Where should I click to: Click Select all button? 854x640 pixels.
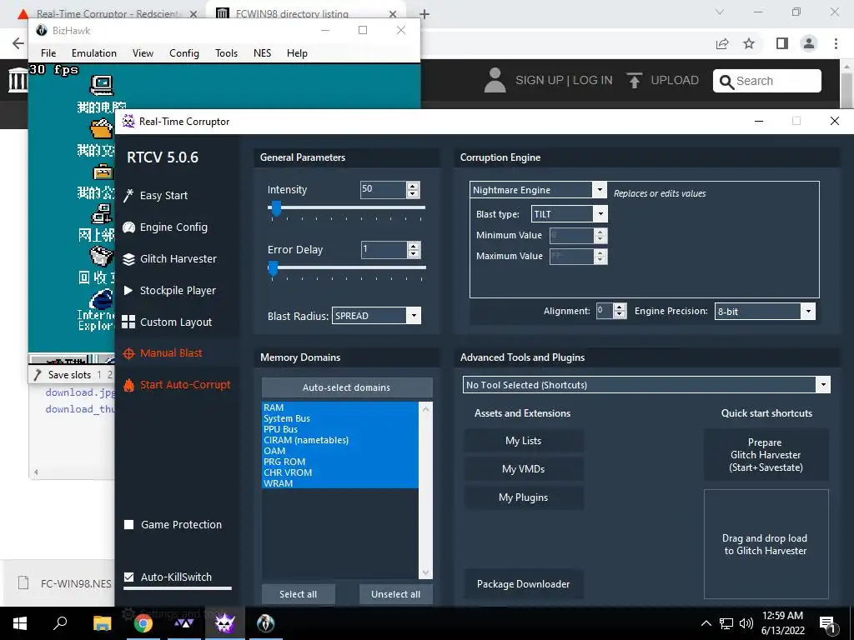[298, 594]
